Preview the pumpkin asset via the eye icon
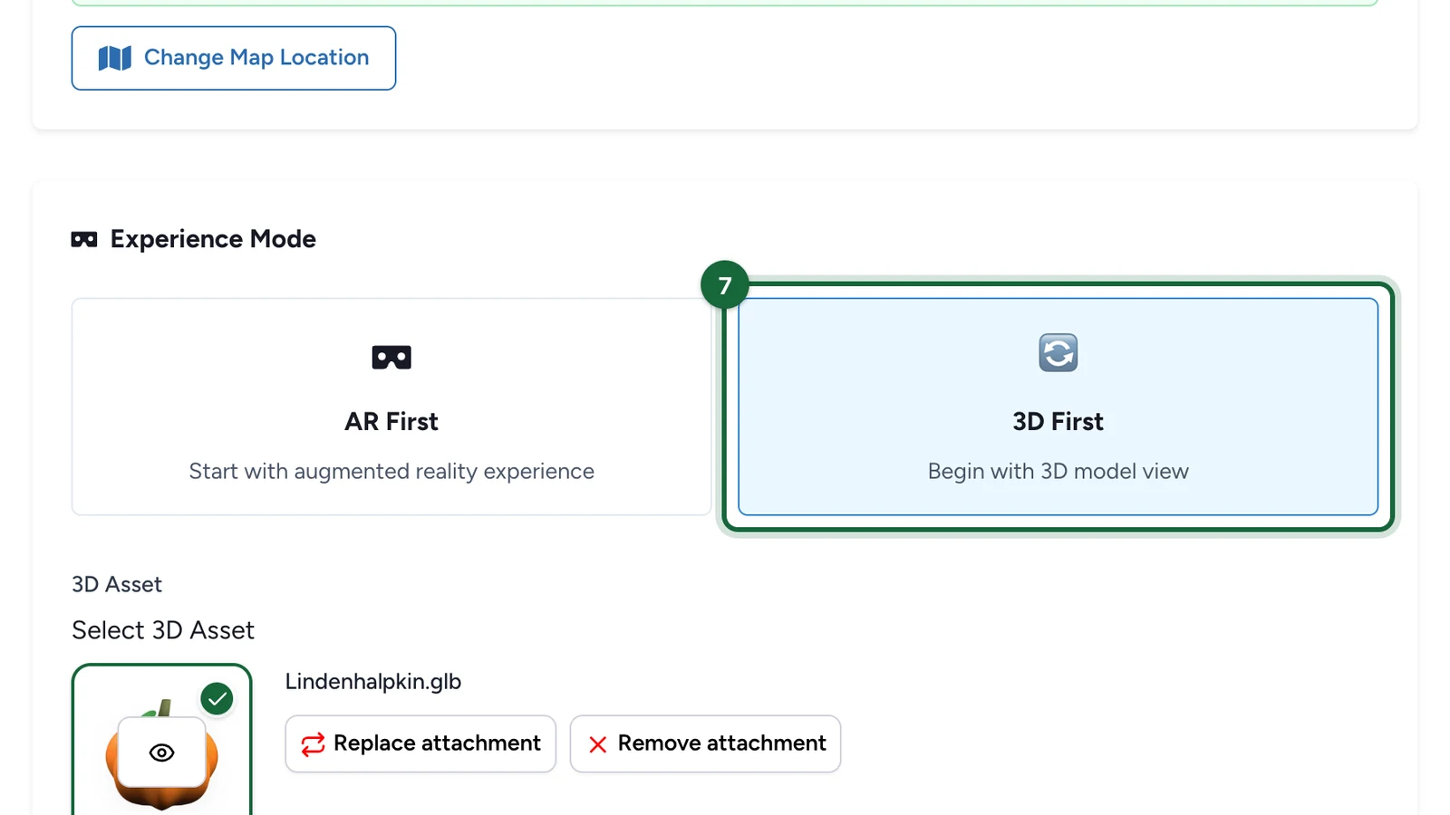1450x815 pixels. pyautogui.click(x=162, y=753)
